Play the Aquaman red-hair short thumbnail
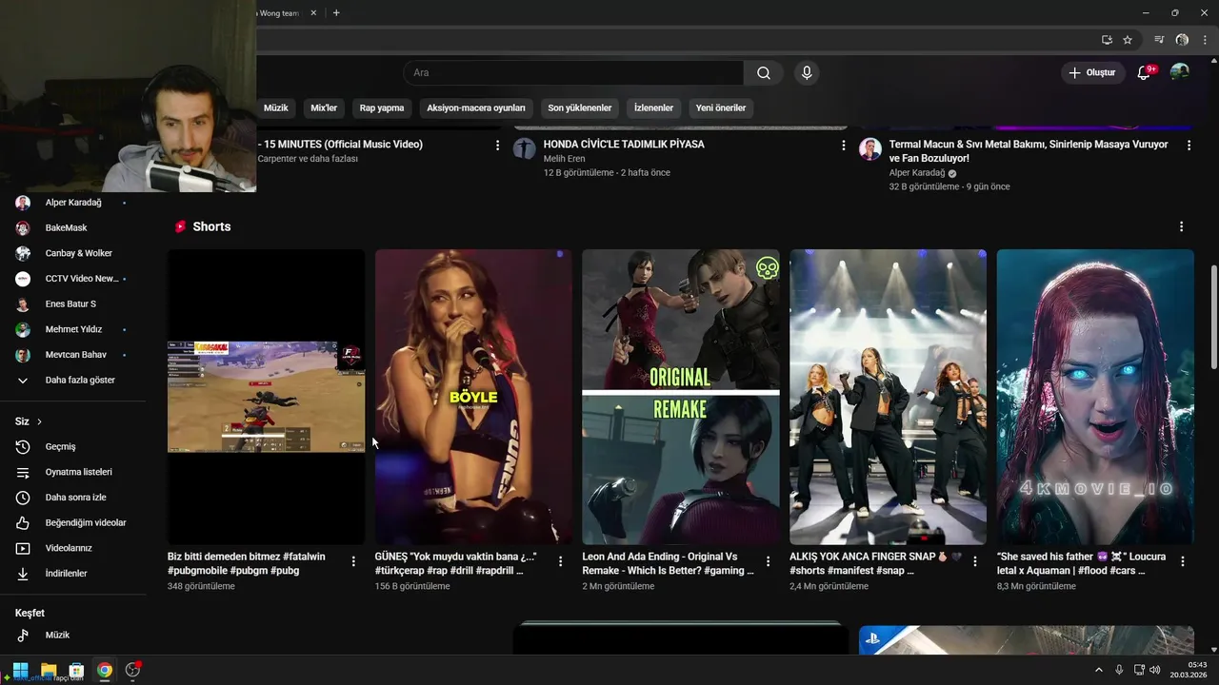Viewport: 1219px width, 685px height. coord(1095,397)
